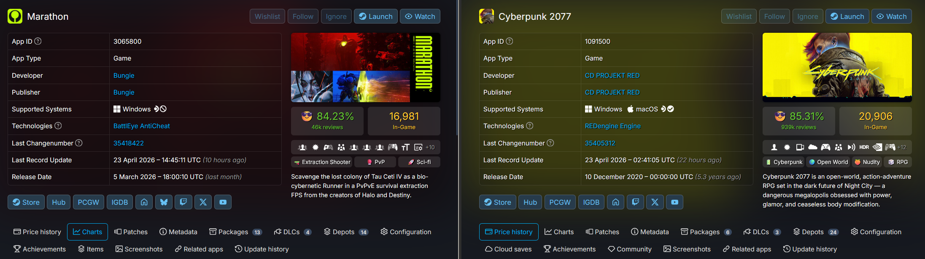The width and height of the screenshot is (925, 259).
Task: Click the Cyberpunk 2077 app logo icon
Action: 486,16
